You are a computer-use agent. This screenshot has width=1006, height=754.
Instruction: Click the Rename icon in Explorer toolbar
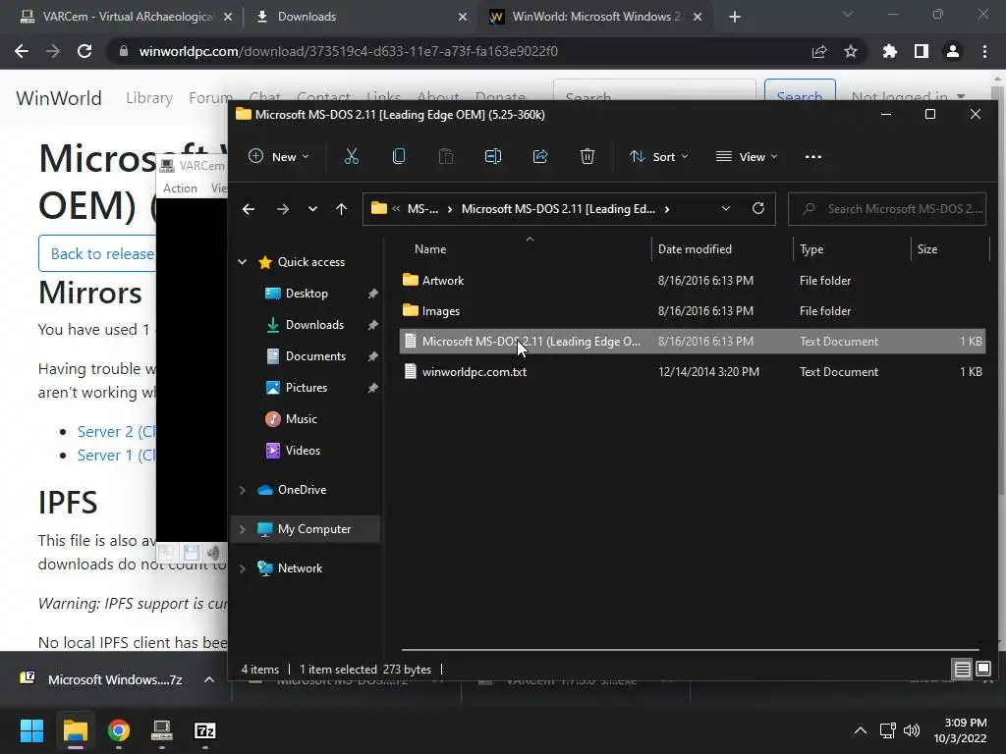(x=493, y=156)
